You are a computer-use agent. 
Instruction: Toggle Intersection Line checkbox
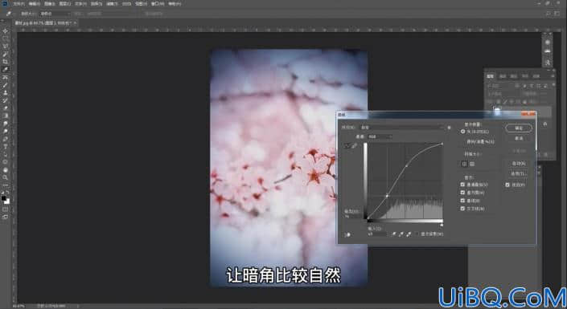click(462, 209)
